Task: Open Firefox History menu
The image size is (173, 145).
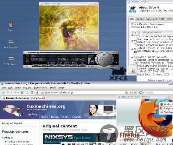Action: point(27,88)
